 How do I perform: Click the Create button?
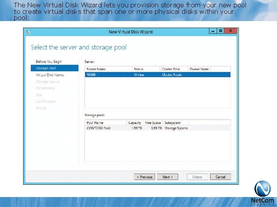point(197,177)
